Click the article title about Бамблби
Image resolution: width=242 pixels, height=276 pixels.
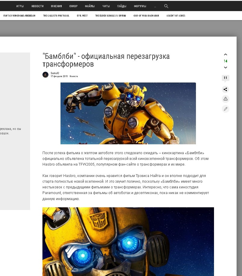pos(106,60)
